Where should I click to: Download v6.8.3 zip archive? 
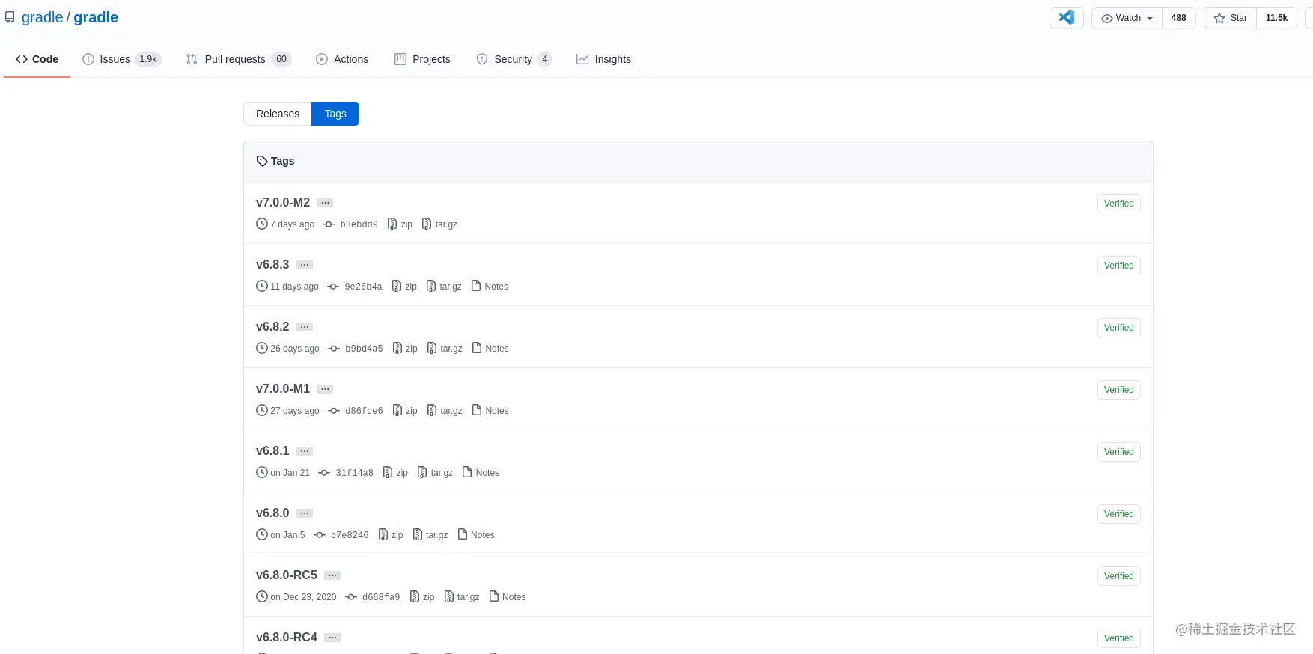tap(404, 287)
